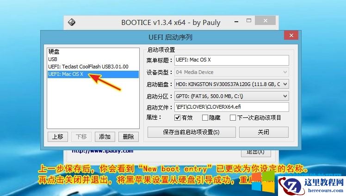Open the 启动磁盘 boot disk dropdown
The width and height of the screenshot is (346, 196).
(231, 84)
